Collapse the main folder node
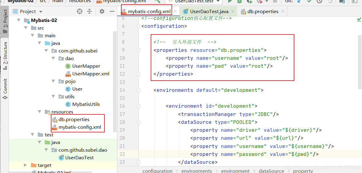This screenshot has height=173, width=362. tap(32, 36)
